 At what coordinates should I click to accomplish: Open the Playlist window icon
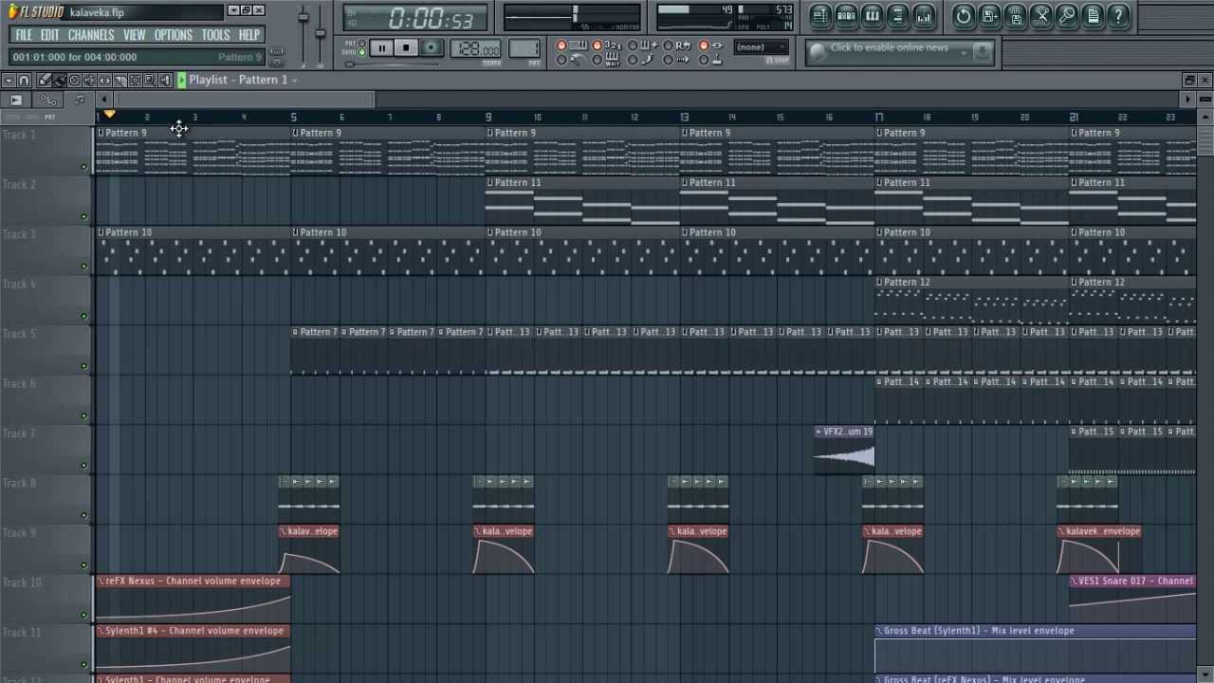[820, 15]
